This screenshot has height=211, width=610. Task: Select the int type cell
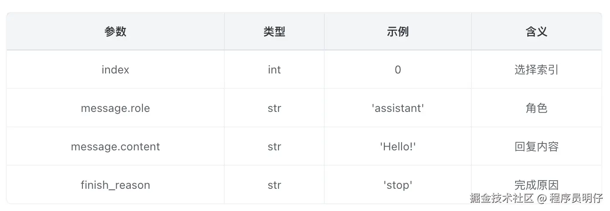point(274,70)
